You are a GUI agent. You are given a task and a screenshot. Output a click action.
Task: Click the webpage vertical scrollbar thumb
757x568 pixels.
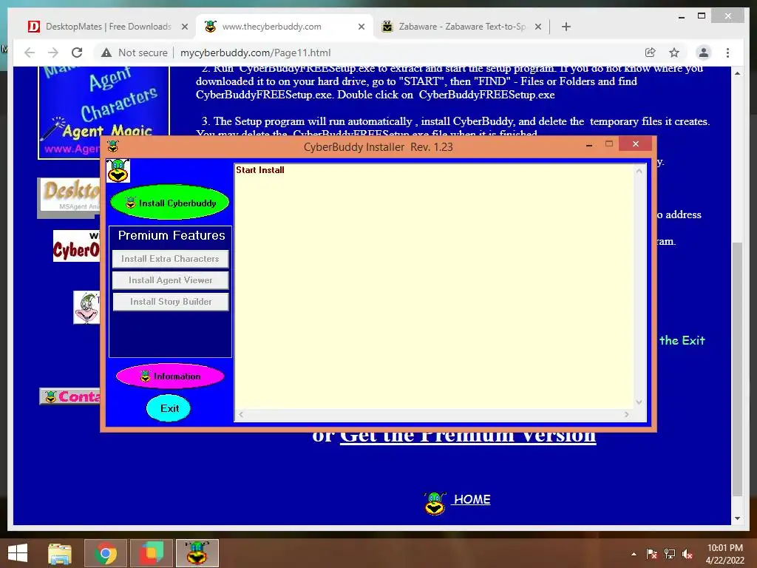click(x=737, y=369)
